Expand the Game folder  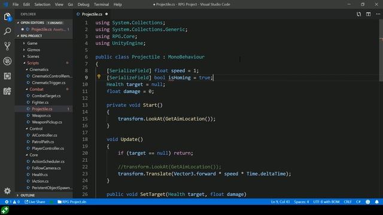point(32,43)
